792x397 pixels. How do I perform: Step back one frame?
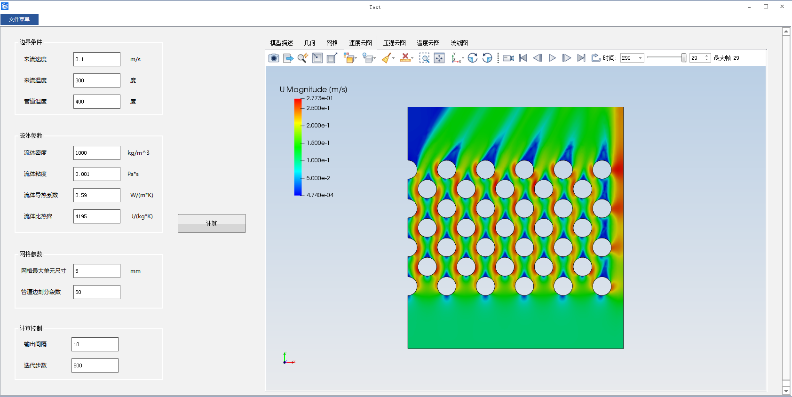point(538,58)
